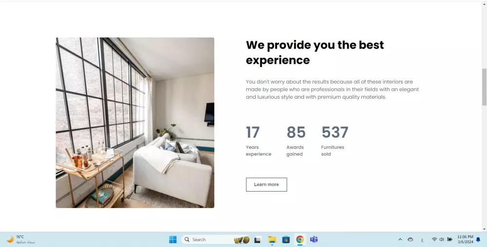
Task: Open Wi-Fi network settings icon
Action: point(434,240)
